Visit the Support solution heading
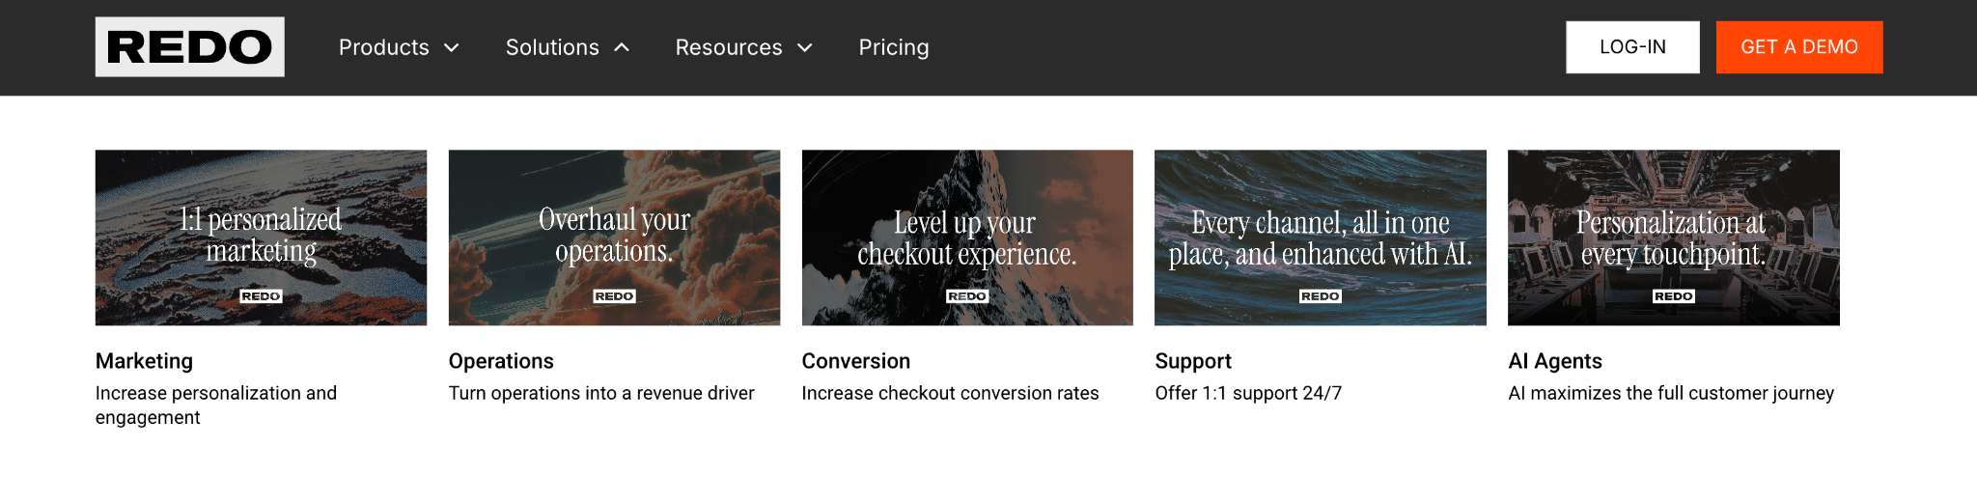 (x=1192, y=361)
